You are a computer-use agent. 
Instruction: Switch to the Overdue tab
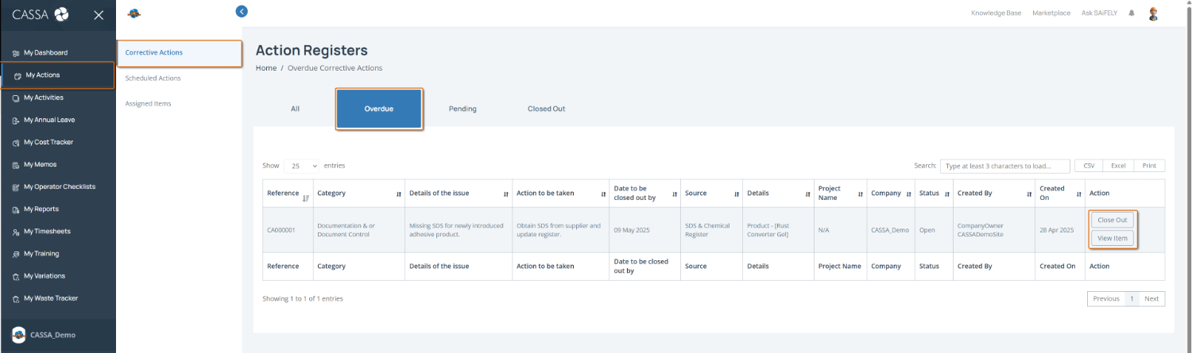pyautogui.click(x=379, y=109)
